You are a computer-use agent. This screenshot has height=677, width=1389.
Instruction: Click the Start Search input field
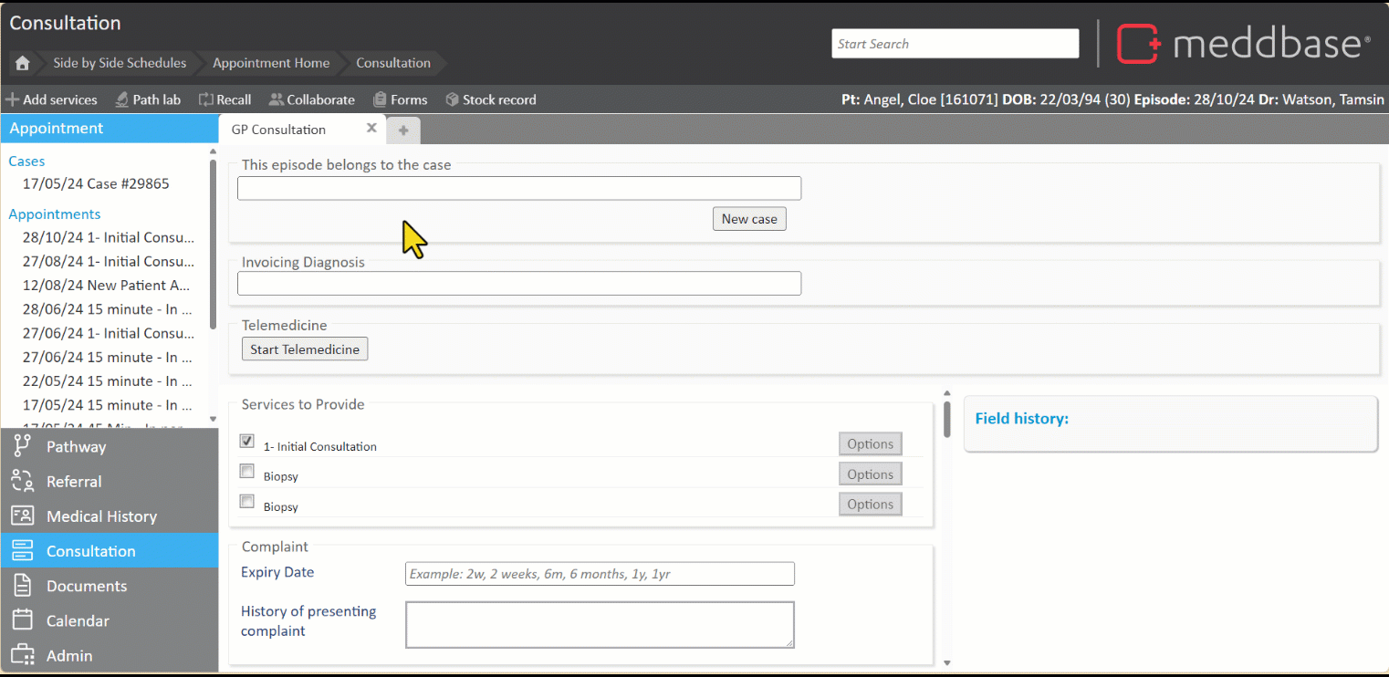[x=955, y=44]
